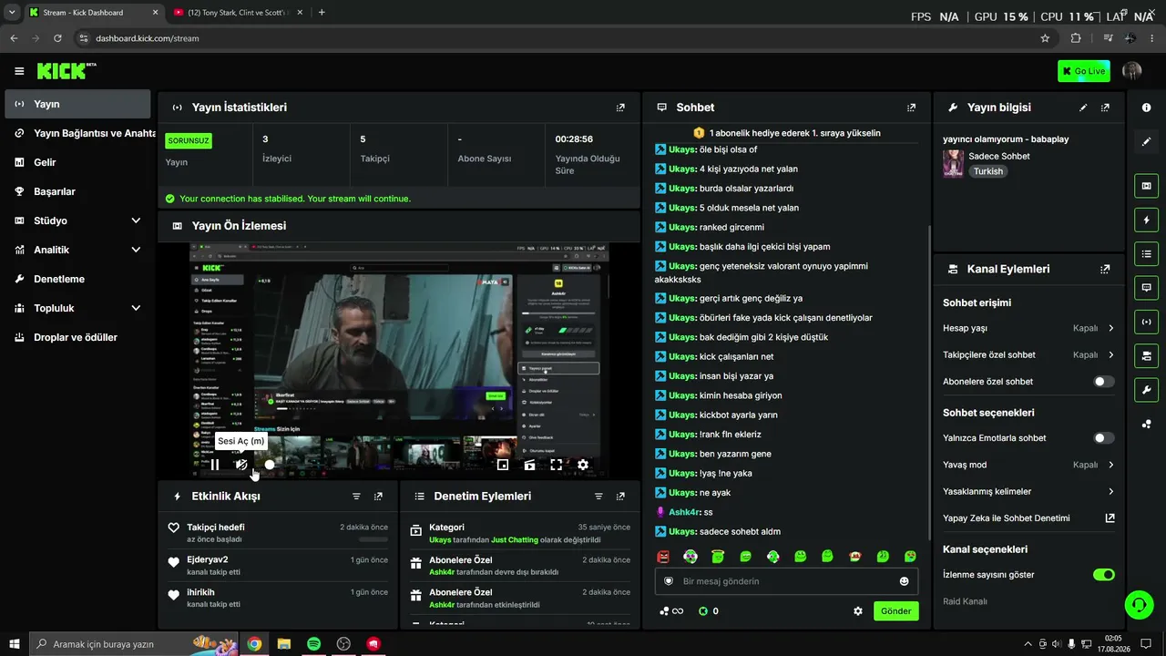Edit stream info with pencil icon in Yayın bilgisi
The height and width of the screenshot is (656, 1166).
pos(1083,108)
